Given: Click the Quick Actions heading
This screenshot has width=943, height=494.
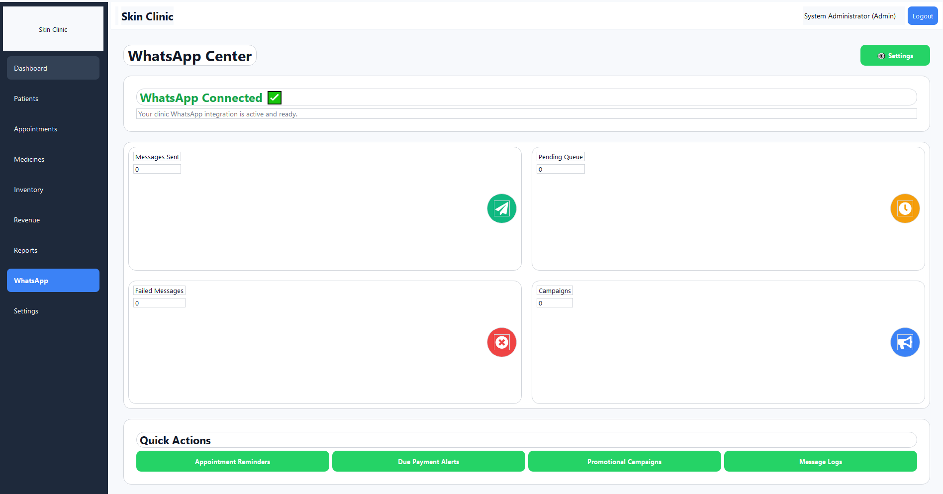Looking at the screenshot, I should (x=175, y=440).
